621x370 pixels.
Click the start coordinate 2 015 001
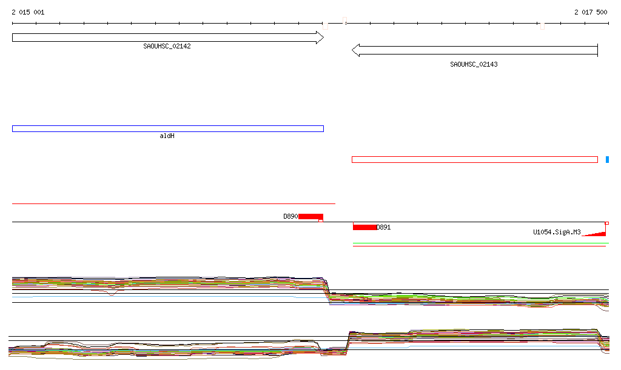(x=28, y=12)
